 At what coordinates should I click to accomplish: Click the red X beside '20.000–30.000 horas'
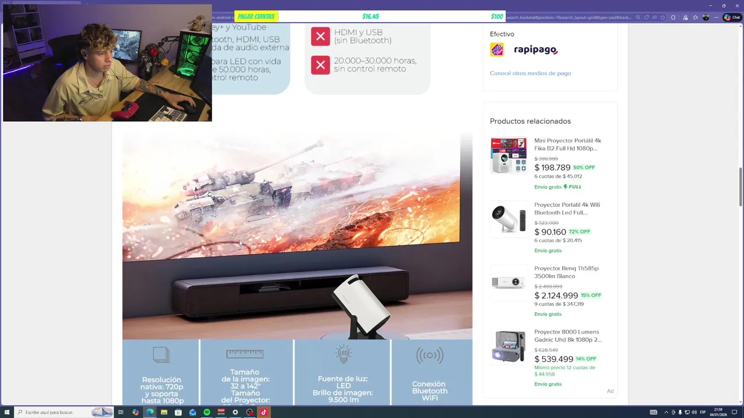pyautogui.click(x=320, y=64)
